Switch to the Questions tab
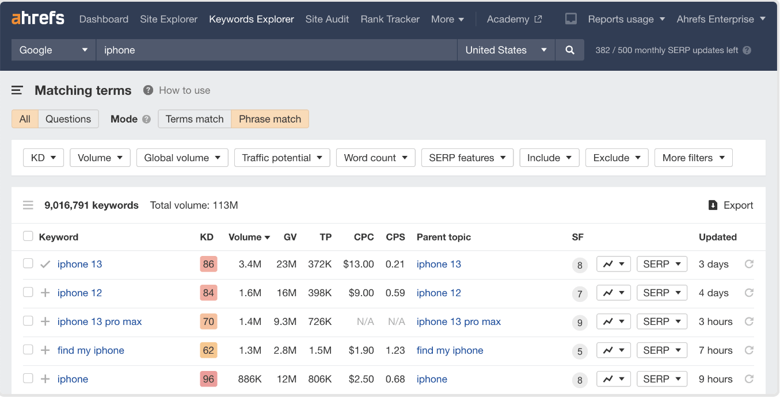This screenshot has width=780, height=398. click(x=68, y=118)
